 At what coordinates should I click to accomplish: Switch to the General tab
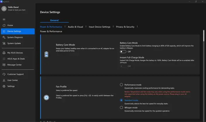(x=54, y=20)
